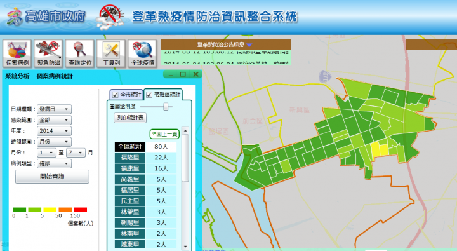457x251 pixels.
Task: Click the 回上一頁 back button
Action: 164,134
